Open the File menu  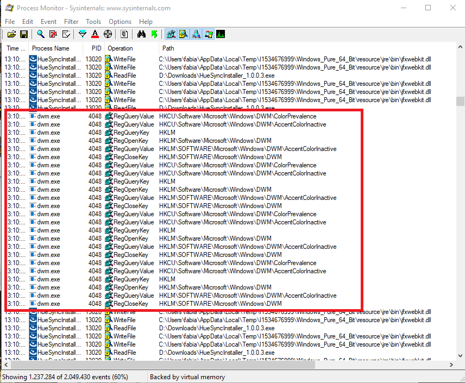click(10, 22)
